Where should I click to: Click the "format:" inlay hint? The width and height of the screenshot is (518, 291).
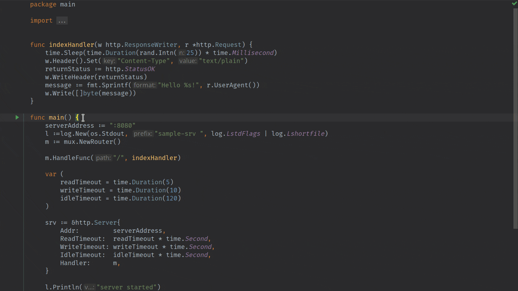(144, 85)
